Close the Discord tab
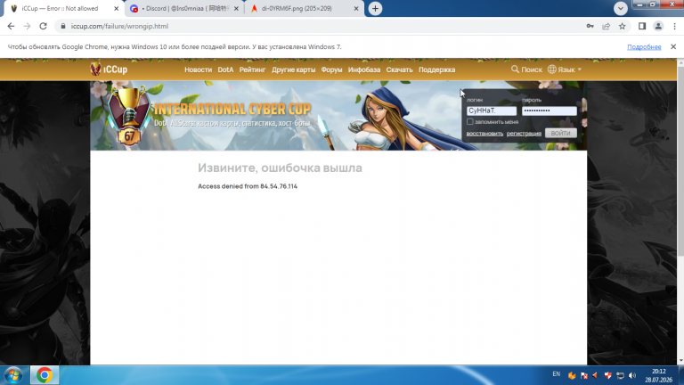This screenshot has height=385, width=684. pyautogui.click(x=236, y=9)
